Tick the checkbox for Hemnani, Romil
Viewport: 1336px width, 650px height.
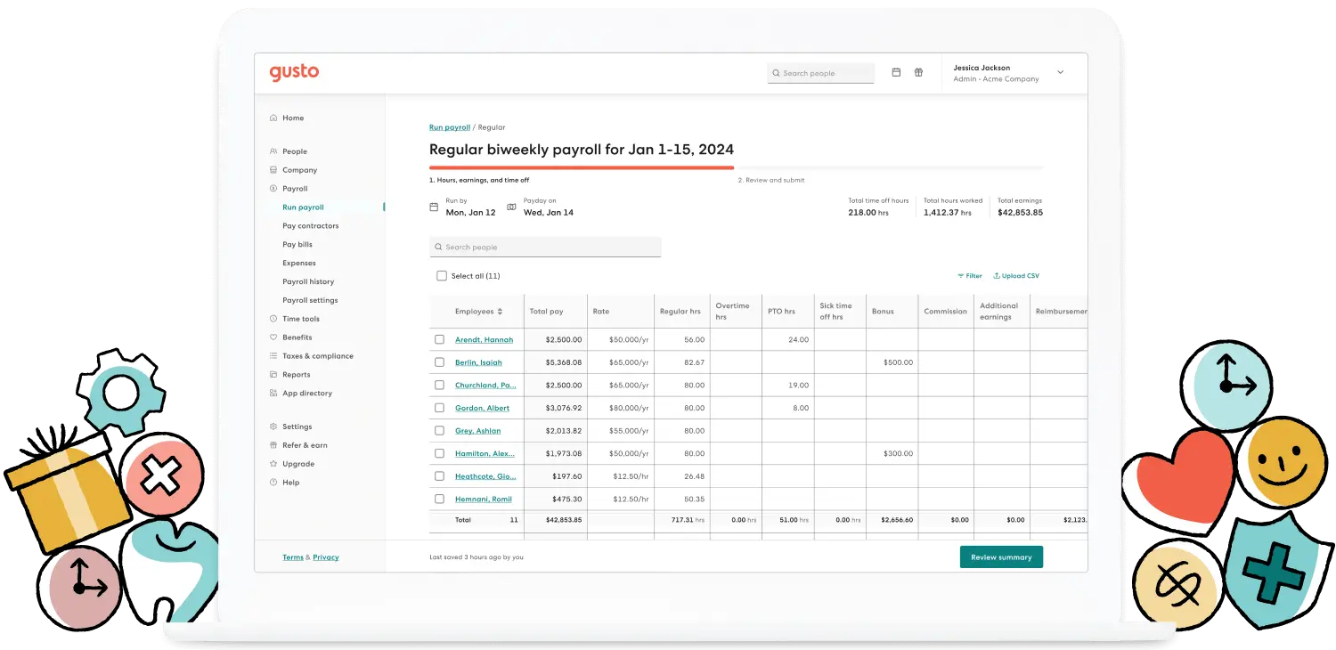pyautogui.click(x=439, y=499)
